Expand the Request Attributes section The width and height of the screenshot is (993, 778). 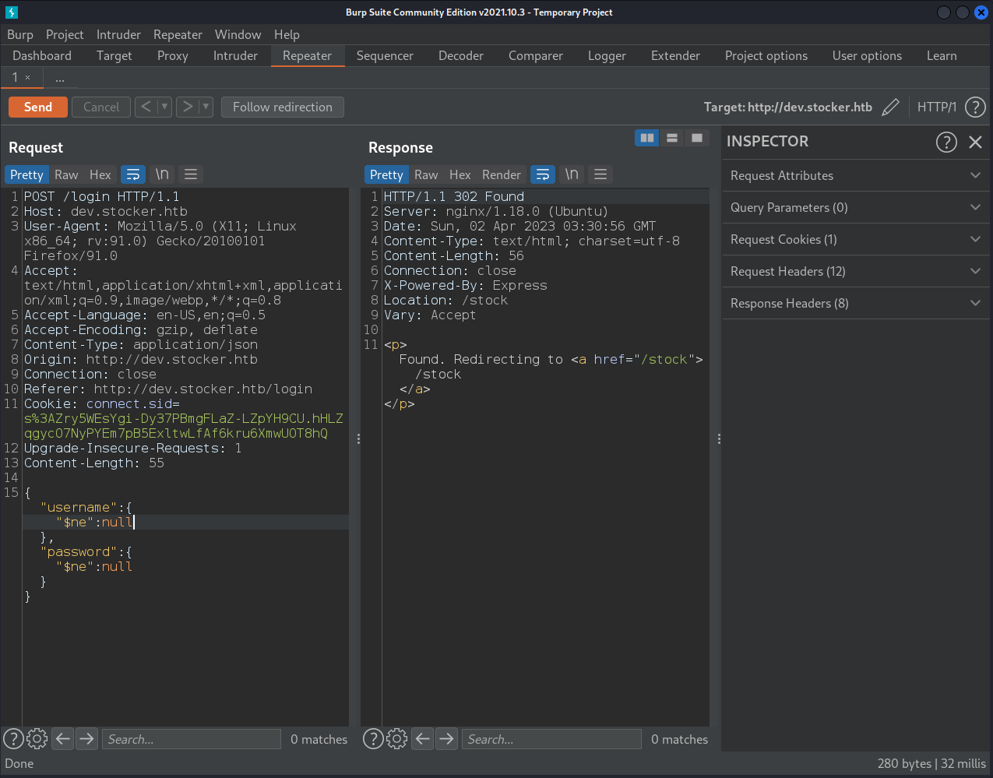(855, 175)
